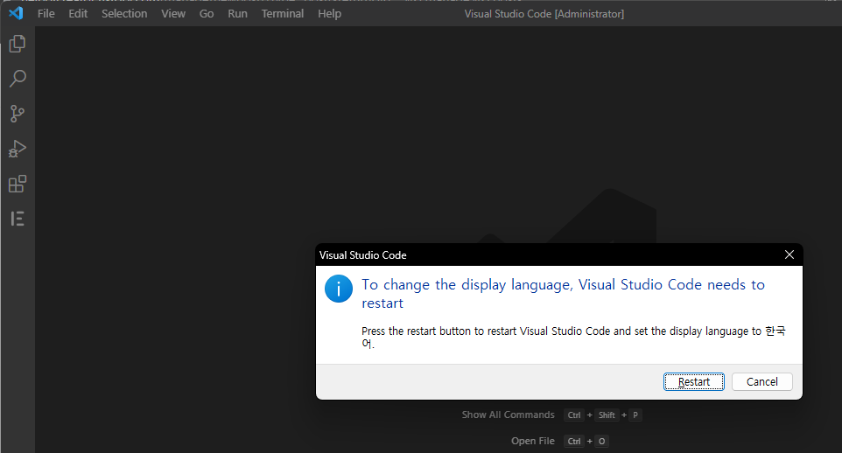Open the Search view icon
842x453 pixels.
(18, 79)
